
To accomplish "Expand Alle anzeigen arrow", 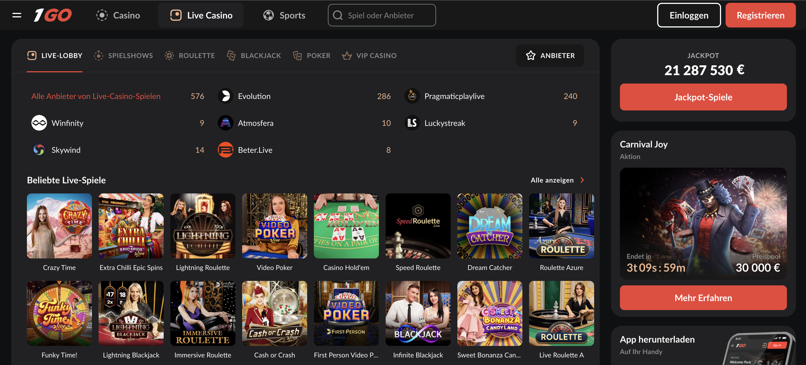I will tap(582, 180).
